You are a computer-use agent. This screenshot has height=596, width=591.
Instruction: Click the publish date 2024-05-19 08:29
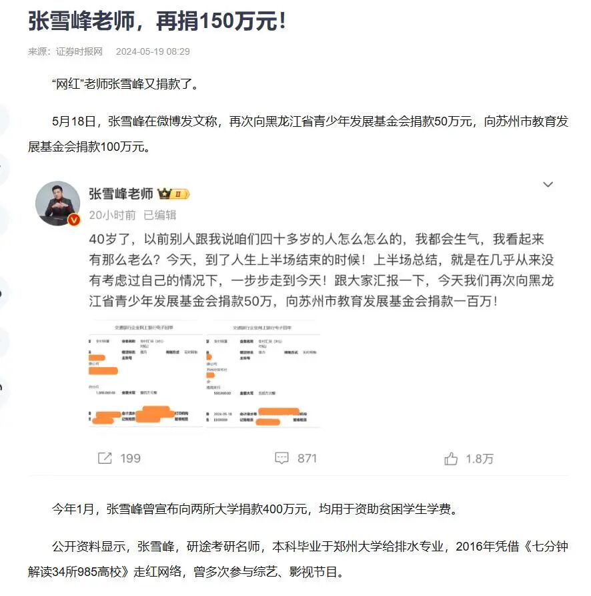153,51
